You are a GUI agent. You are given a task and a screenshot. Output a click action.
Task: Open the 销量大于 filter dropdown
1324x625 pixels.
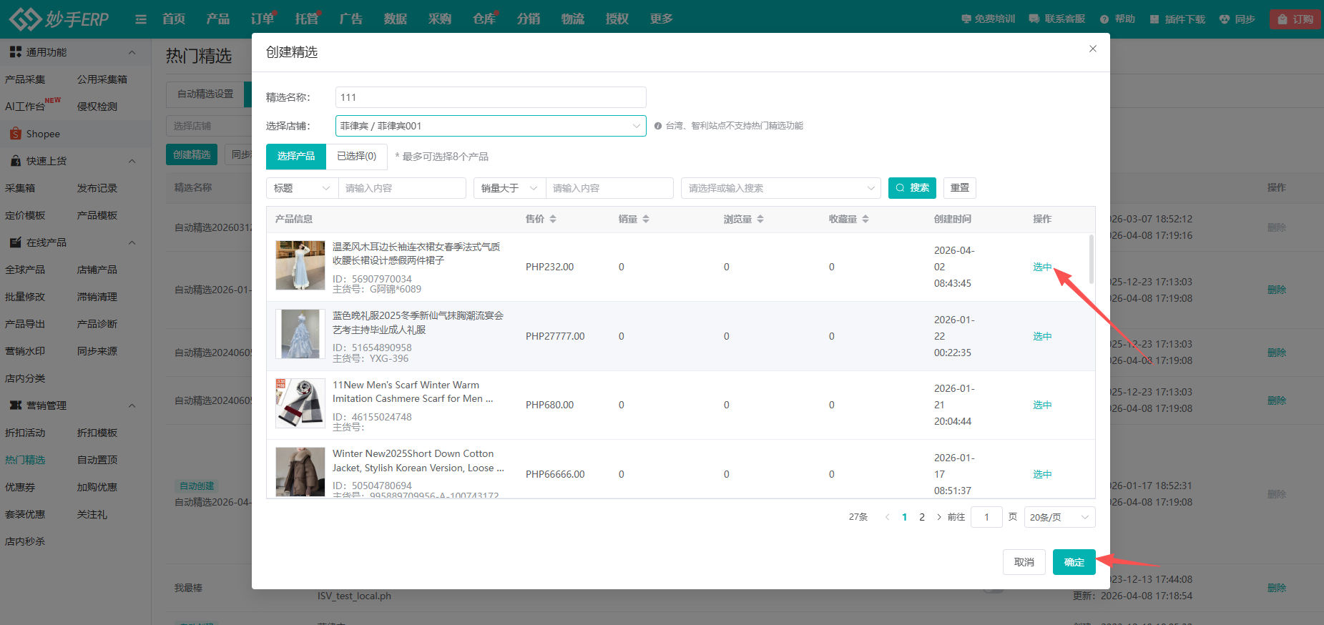pyautogui.click(x=509, y=188)
